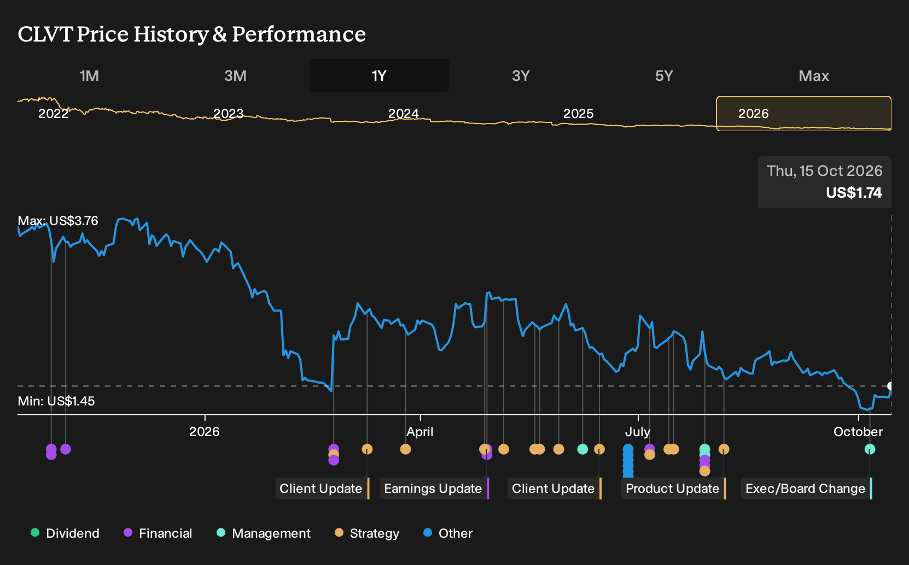Toggle the Other events legend filter

[448, 533]
